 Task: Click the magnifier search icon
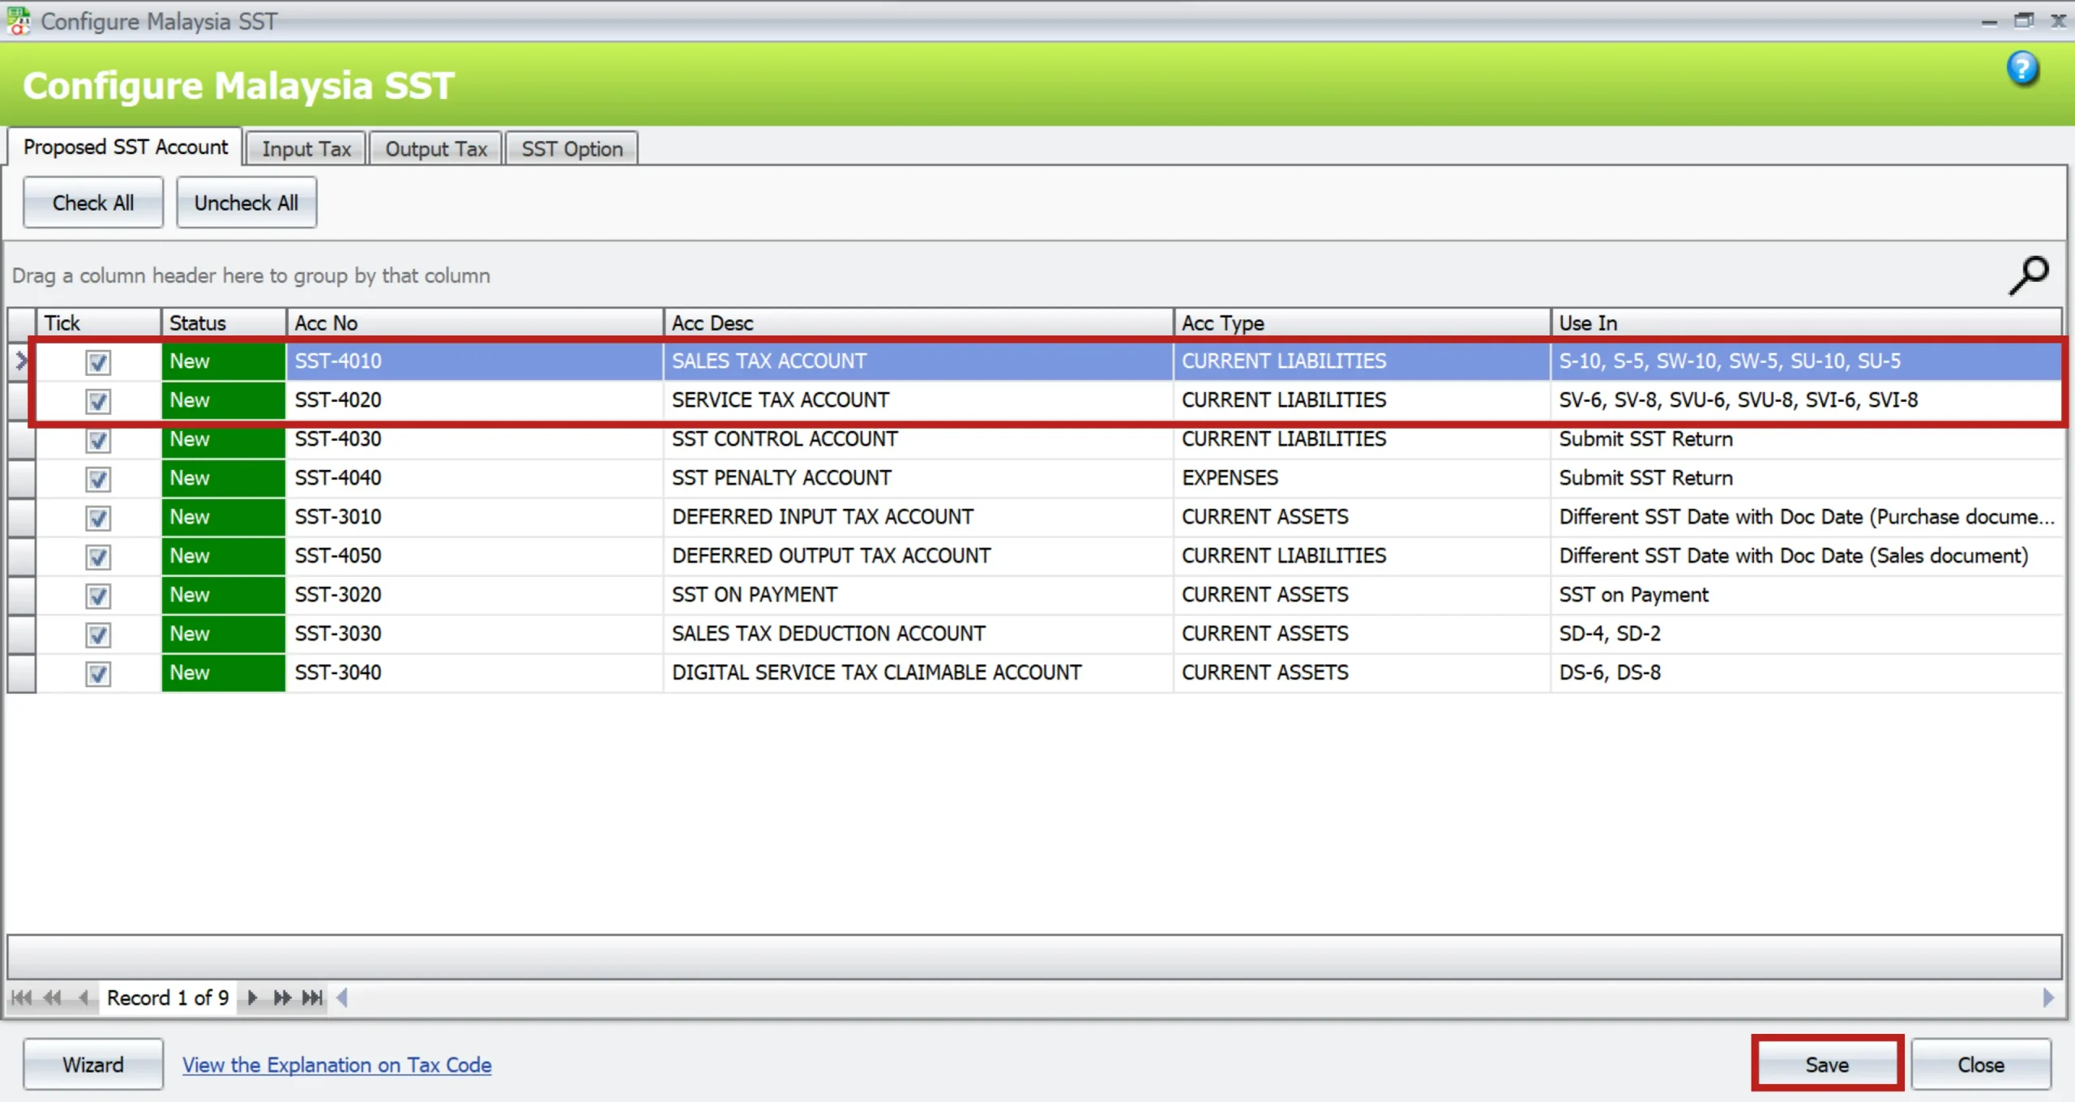click(x=2028, y=276)
